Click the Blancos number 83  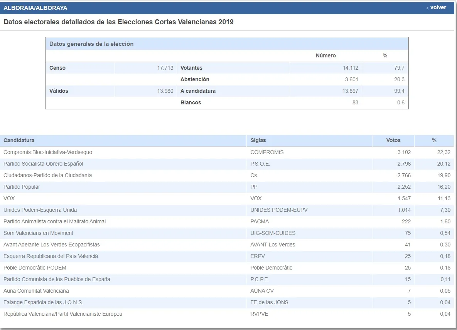[355, 102]
